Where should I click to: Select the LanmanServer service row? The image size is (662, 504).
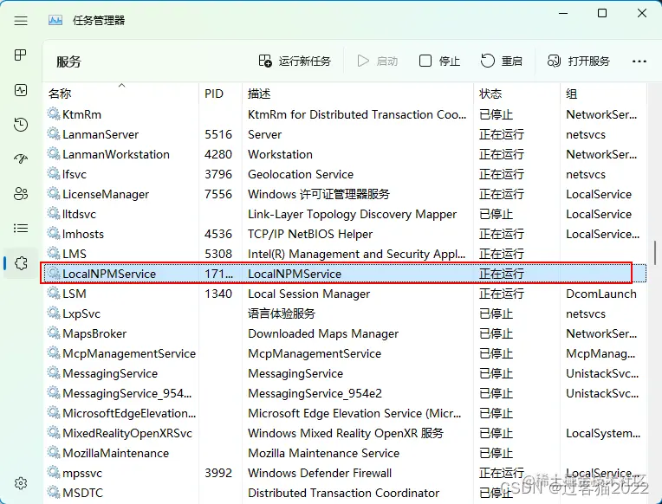(344, 134)
